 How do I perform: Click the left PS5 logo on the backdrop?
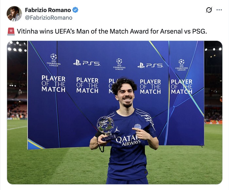87,62
